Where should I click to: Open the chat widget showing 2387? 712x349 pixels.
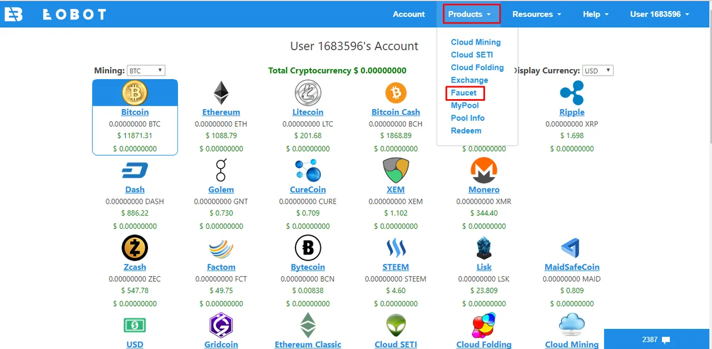[657, 340]
